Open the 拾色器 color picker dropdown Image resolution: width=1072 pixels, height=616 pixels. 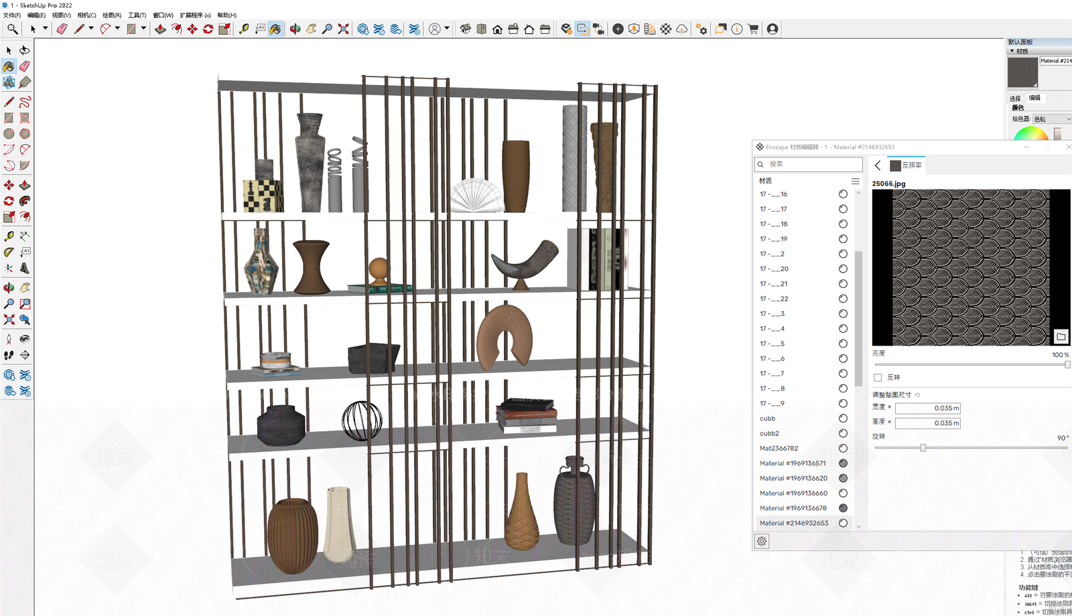[1052, 119]
